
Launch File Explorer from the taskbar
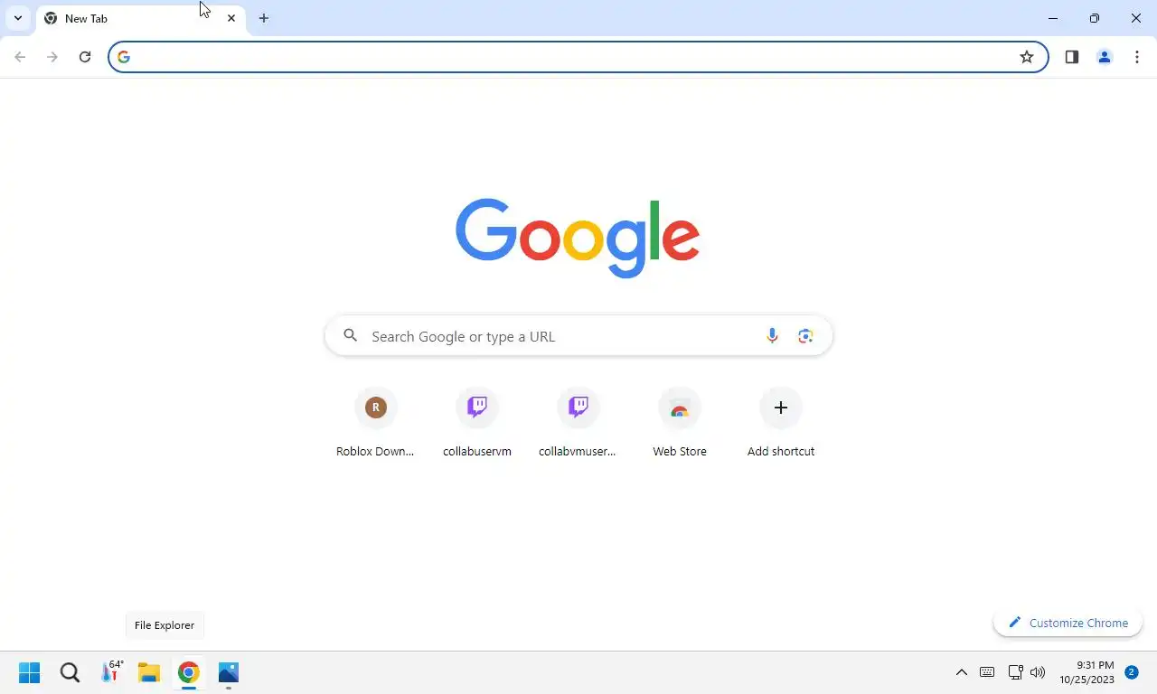pyautogui.click(x=149, y=672)
